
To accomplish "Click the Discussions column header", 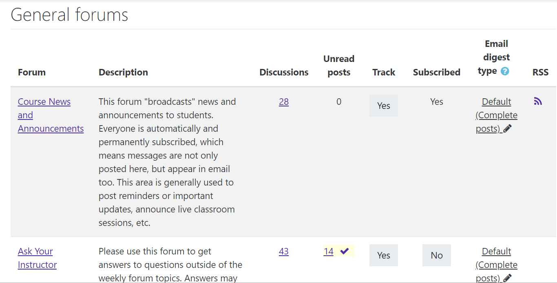I will [284, 72].
